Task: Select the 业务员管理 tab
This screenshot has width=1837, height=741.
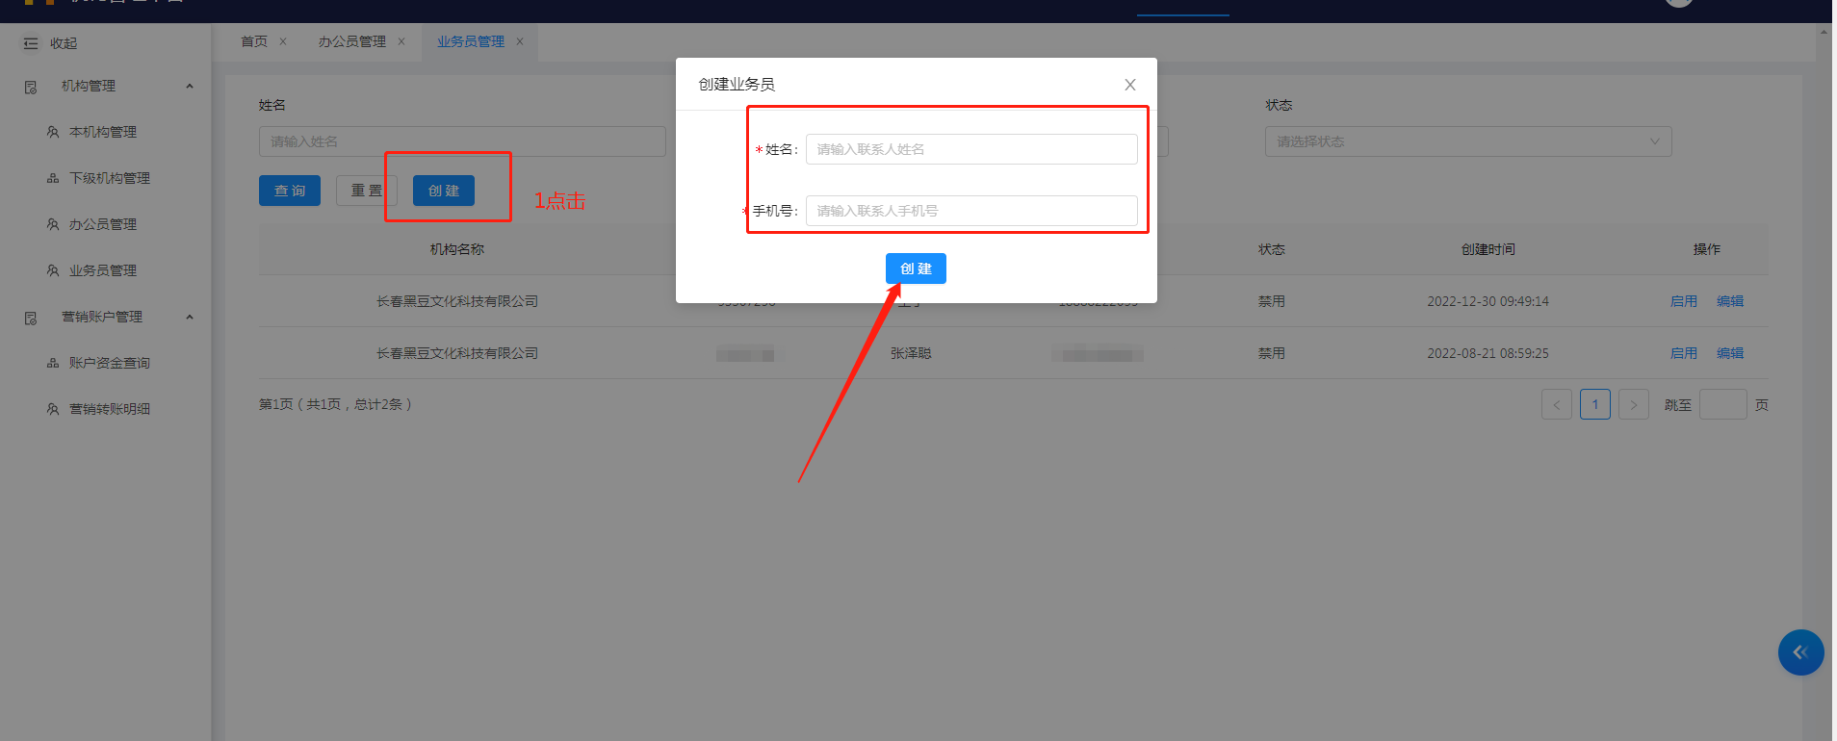Action: coord(471,41)
